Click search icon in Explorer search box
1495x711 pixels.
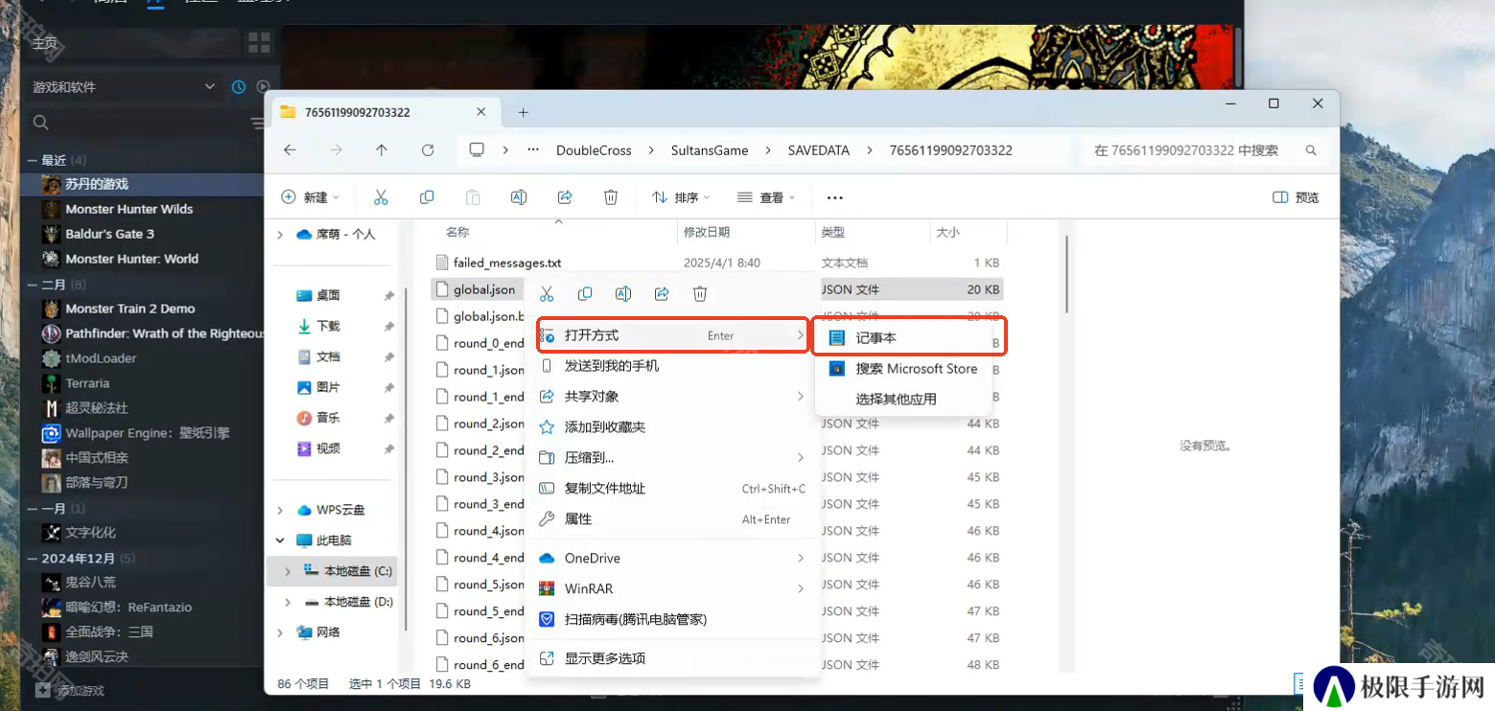click(x=1311, y=150)
